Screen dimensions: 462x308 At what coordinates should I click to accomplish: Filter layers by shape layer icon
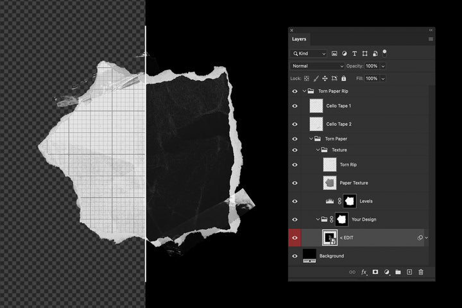[x=364, y=54]
